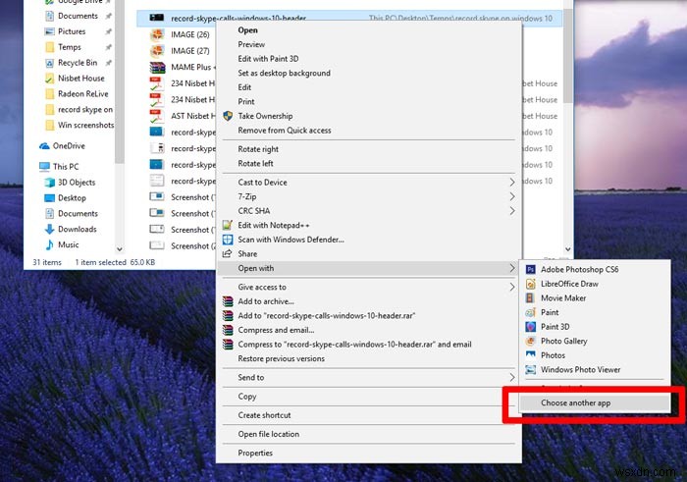
Task: Click the WinRAR icon beside Add to archive
Action: 228,301
